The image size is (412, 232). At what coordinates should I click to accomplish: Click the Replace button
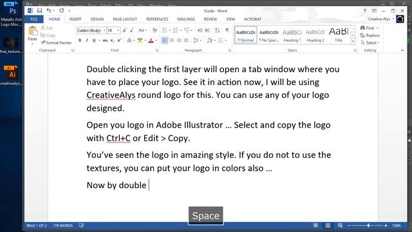click(x=370, y=35)
